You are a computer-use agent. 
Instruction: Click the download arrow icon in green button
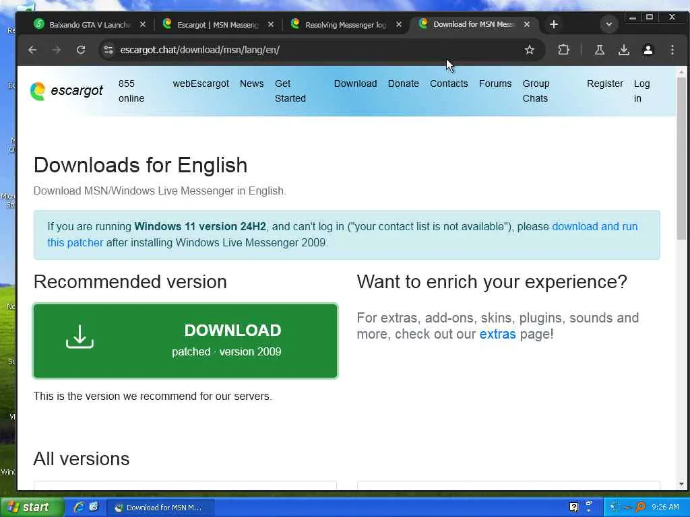(x=80, y=337)
